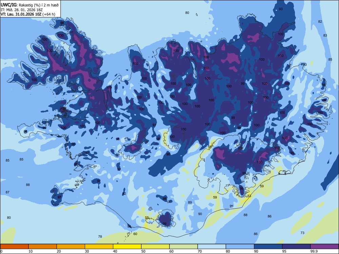
Task: Click the '91' humidity value on map
Action: coord(232,206)
